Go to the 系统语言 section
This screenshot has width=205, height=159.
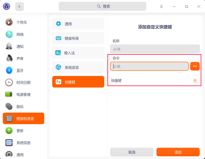coord(78,67)
